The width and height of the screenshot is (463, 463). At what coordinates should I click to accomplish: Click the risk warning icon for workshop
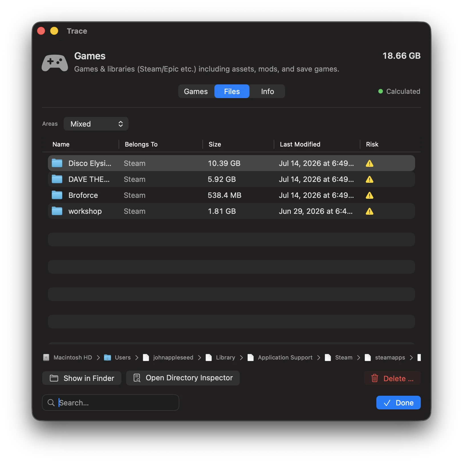[369, 211]
